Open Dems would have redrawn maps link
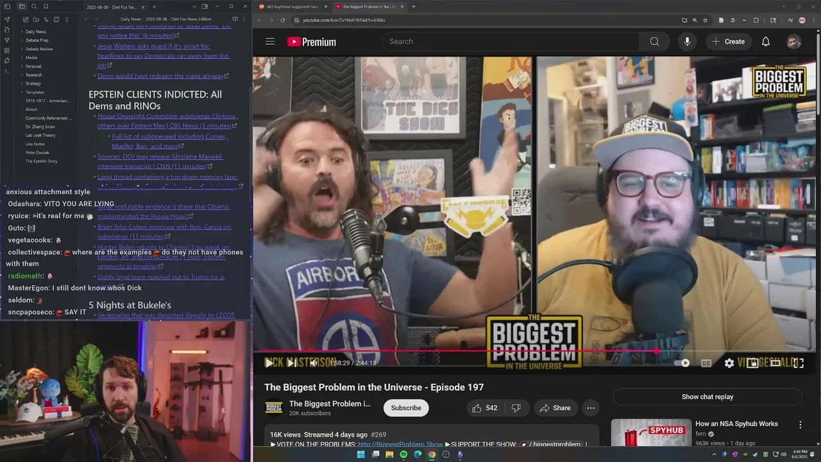This screenshot has width=821, height=462. [x=160, y=76]
